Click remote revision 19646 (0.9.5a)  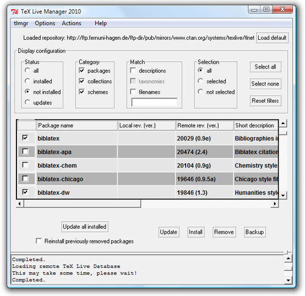[196, 179]
